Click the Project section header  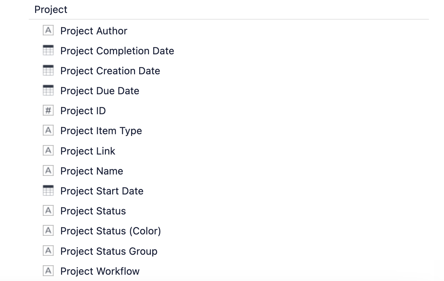click(51, 9)
